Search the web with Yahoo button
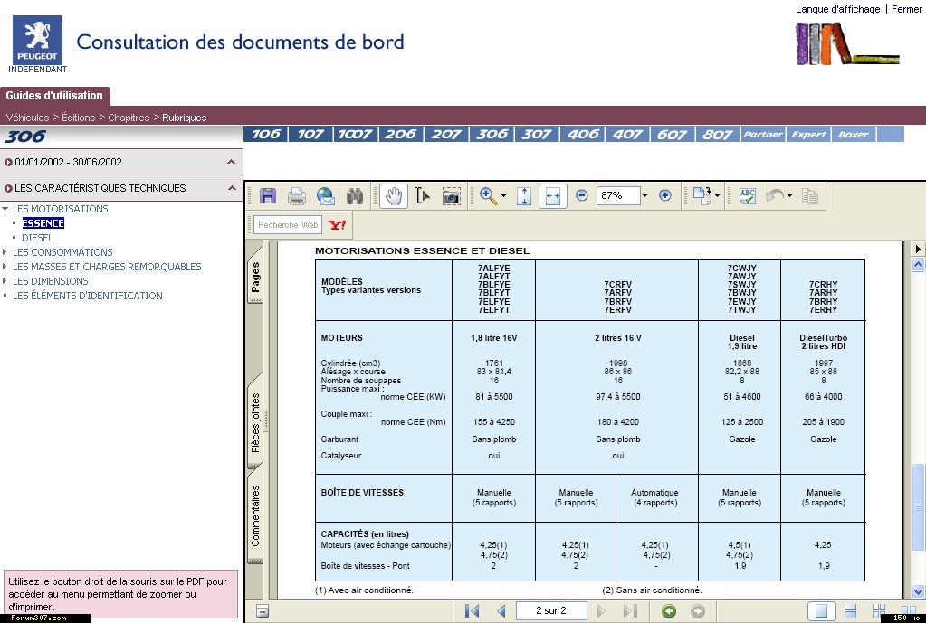 pos(338,225)
